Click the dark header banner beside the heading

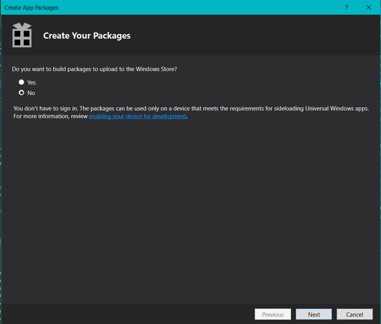[x=255, y=35]
